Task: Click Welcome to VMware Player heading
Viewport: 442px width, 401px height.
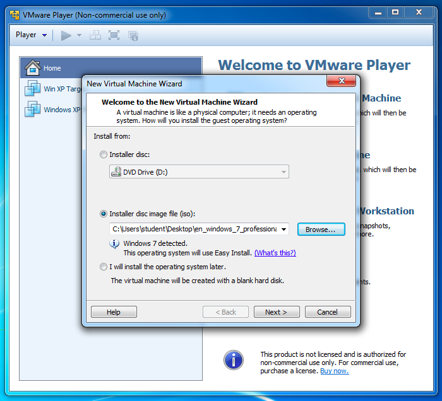Action: (314, 65)
